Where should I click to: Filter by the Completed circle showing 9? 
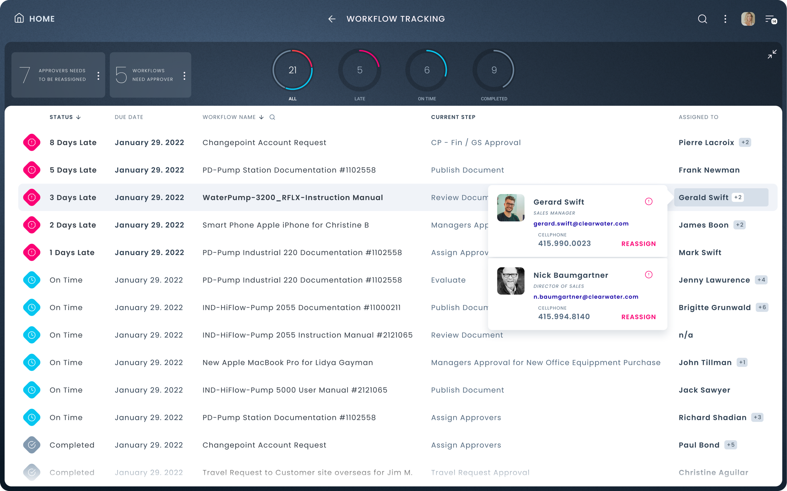[494, 70]
